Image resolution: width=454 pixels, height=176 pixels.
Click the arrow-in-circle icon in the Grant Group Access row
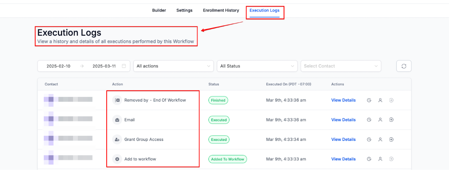[x=391, y=140]
